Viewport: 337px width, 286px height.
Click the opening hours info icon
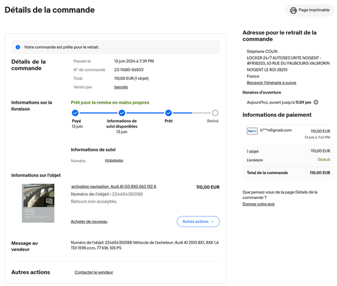coord(315,102)
